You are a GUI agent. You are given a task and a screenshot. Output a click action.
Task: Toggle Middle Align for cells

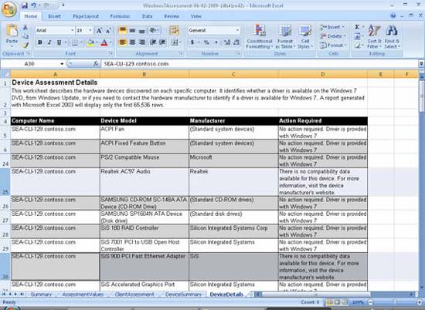[132, 30]
